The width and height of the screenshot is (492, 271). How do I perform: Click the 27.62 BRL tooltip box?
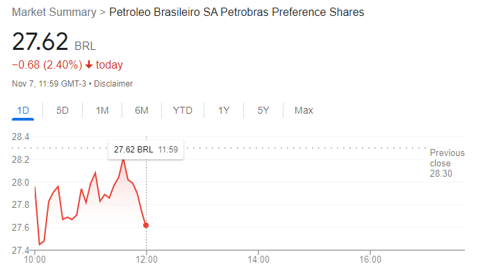click(146, 150)
